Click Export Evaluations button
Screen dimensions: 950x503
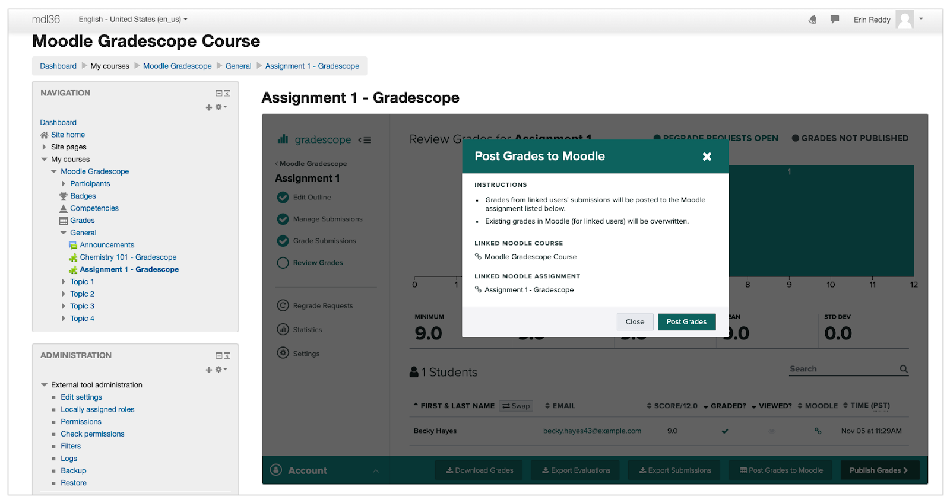point(575,470)
